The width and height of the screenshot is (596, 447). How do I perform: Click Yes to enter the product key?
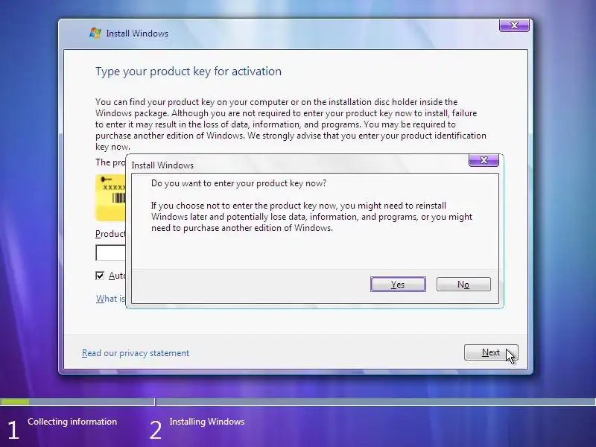coord(398,285)
